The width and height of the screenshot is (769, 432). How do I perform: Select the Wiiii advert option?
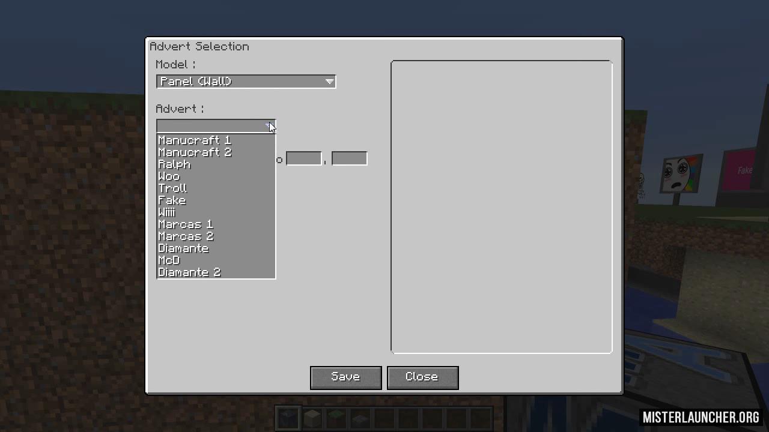click(216, 212)
